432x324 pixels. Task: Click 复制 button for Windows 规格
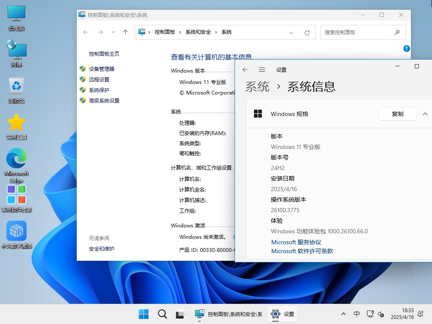point(397,114)
